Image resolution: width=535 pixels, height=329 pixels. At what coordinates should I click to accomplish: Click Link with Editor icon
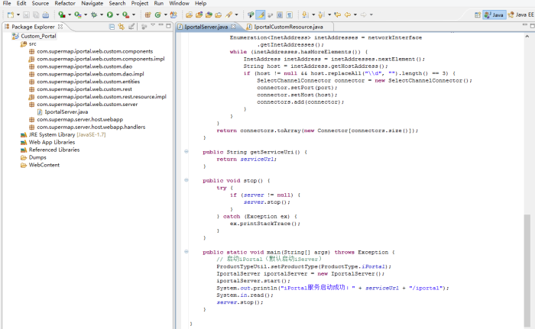(x=122, y=27)
